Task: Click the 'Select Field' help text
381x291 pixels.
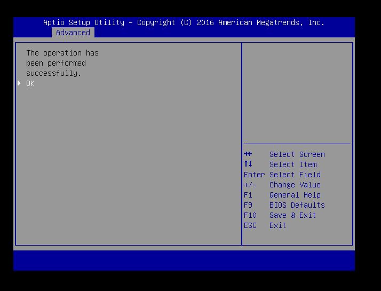Action: pos(295,175)
